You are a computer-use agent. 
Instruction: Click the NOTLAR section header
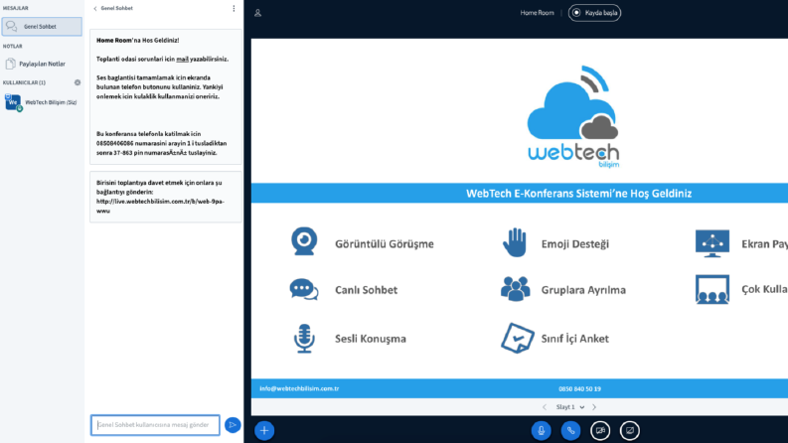tap(13, 47)
